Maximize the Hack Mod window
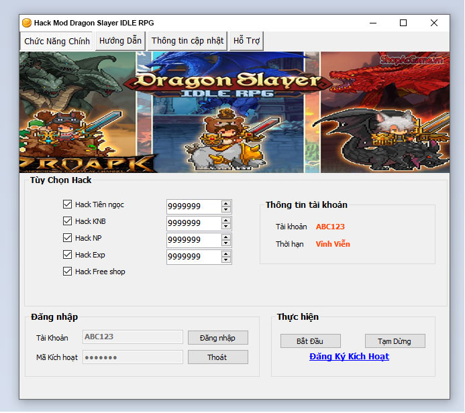The height and width of the screenshot is (413, 465). click(x=403, y=23)
